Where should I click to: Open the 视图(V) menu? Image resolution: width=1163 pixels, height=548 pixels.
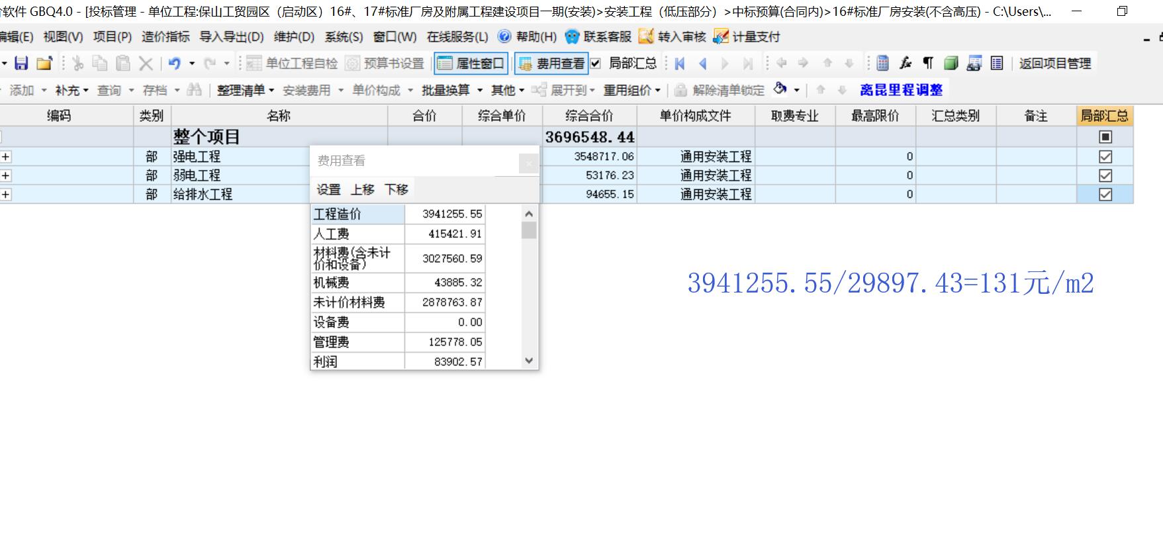coord(64,36)
